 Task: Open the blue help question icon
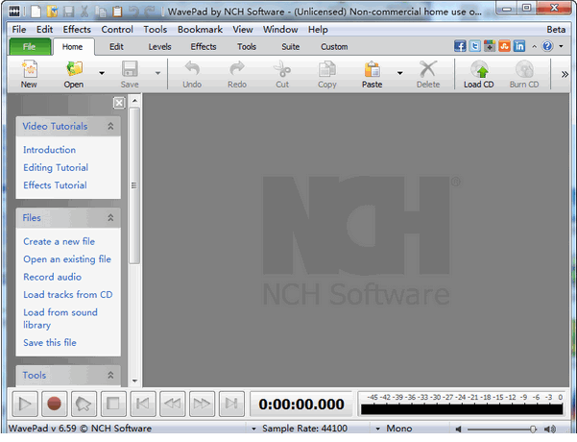pos(547,46)
